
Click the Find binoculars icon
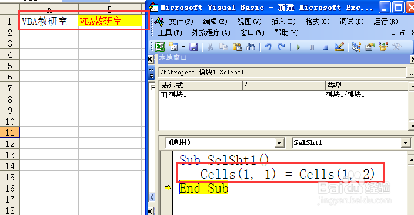251,47
